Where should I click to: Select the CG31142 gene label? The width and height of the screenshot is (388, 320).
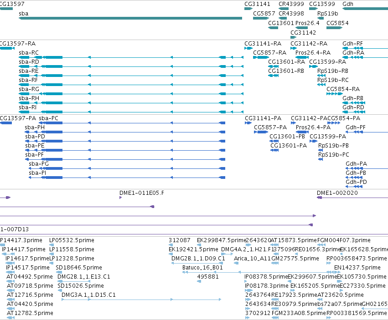pyautogui.click(x=303, y=32)
